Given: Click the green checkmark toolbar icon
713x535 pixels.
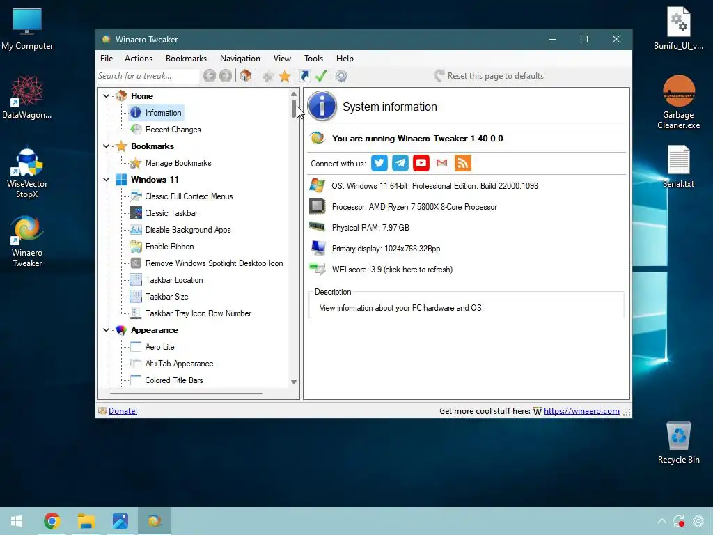Looking at the screenshot, I should (x=321, y=75).
